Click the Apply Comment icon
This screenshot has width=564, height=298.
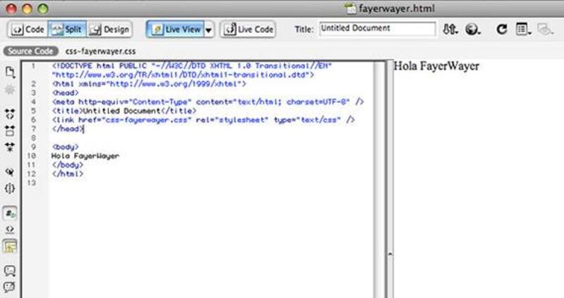10,270
